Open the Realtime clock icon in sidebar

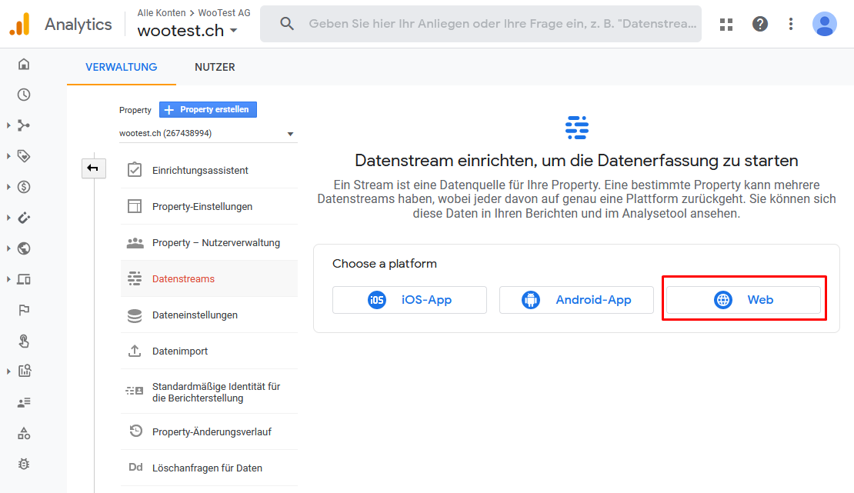pos(23,95)
